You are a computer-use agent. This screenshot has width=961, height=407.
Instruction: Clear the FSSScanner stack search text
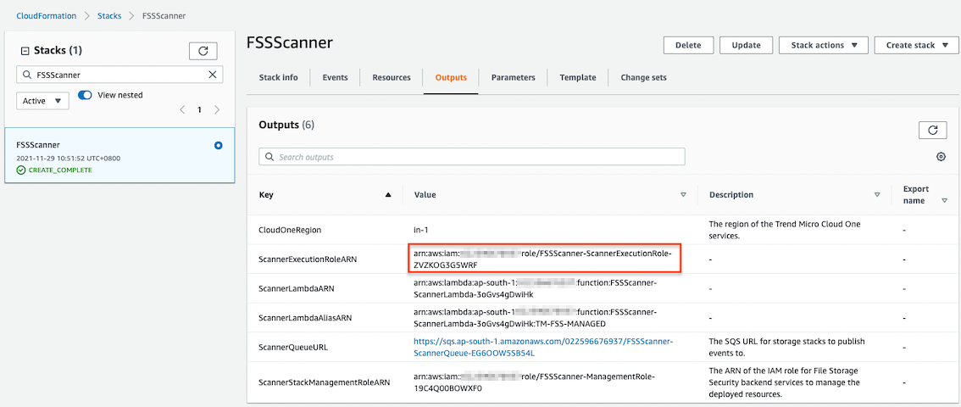click(x=213, y=75)
